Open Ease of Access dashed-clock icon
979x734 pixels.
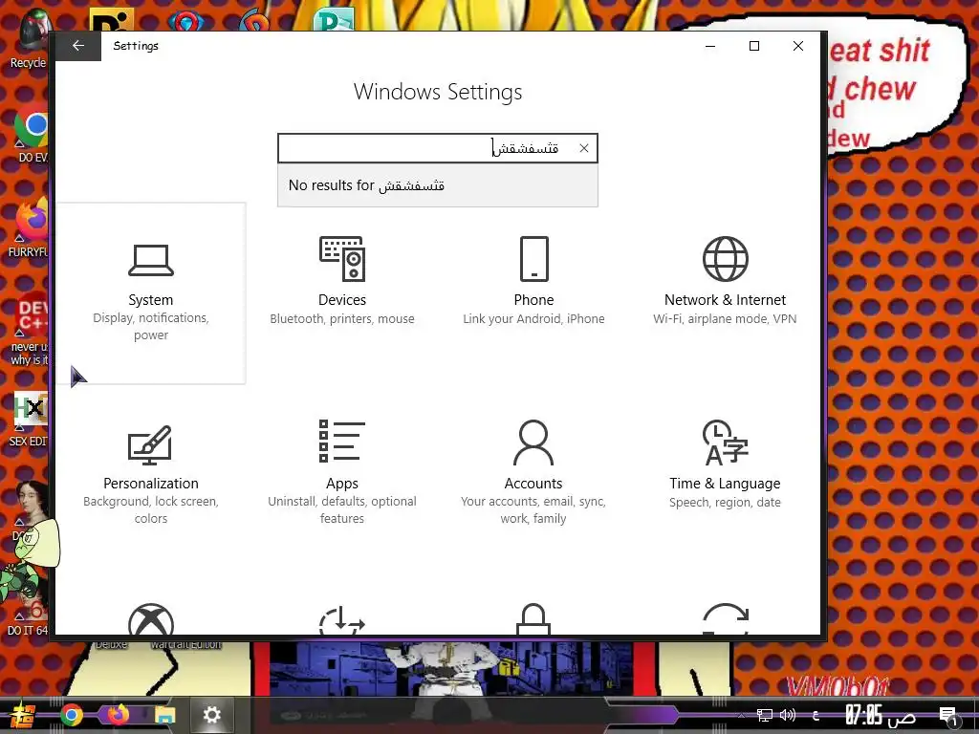[342, 619]
